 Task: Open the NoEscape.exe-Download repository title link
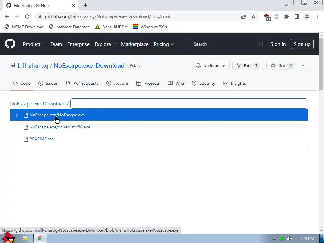click(x=89, y=65)
